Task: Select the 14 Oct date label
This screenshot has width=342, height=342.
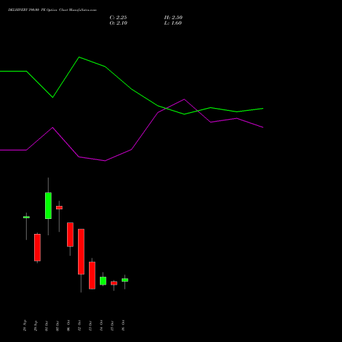Action: [x=101, y=325]
